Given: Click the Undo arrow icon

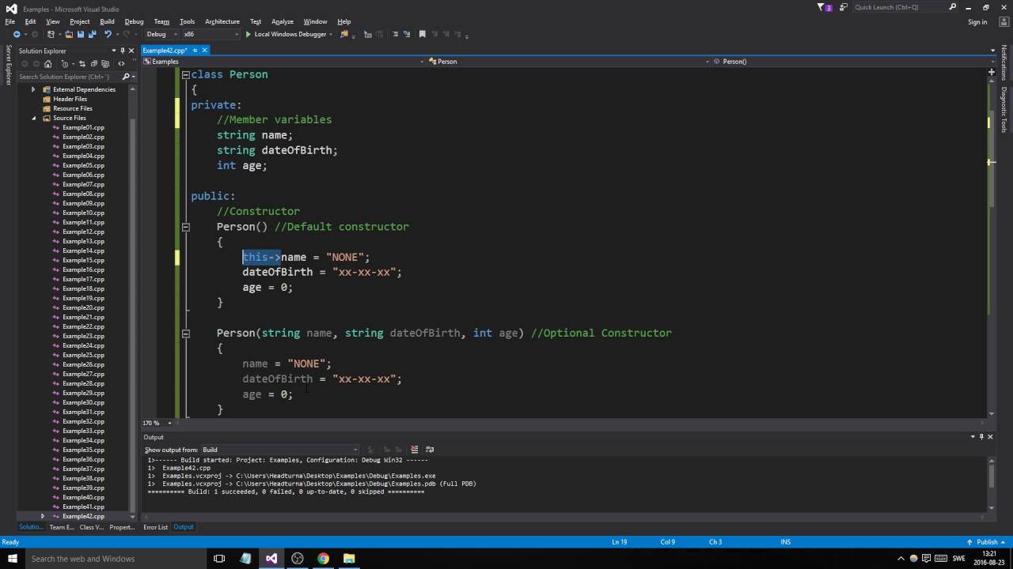Looking at the screenshot, I should 108,34.
